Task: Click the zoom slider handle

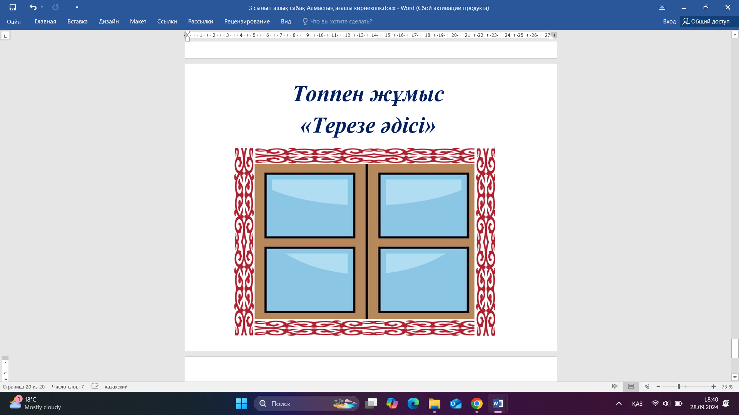Action: point(679,387)
